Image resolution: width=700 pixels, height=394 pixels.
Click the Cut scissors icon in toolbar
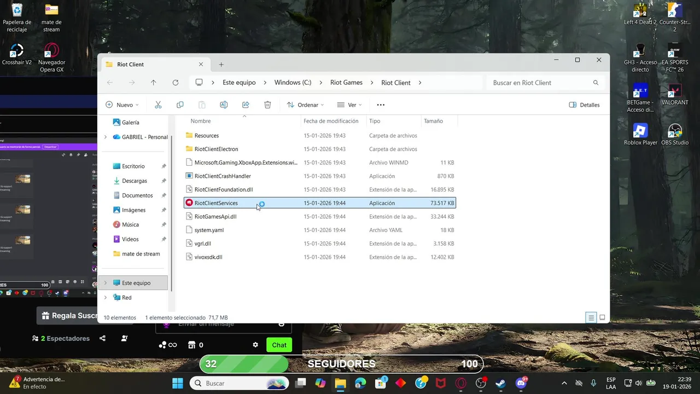[158, 105]
